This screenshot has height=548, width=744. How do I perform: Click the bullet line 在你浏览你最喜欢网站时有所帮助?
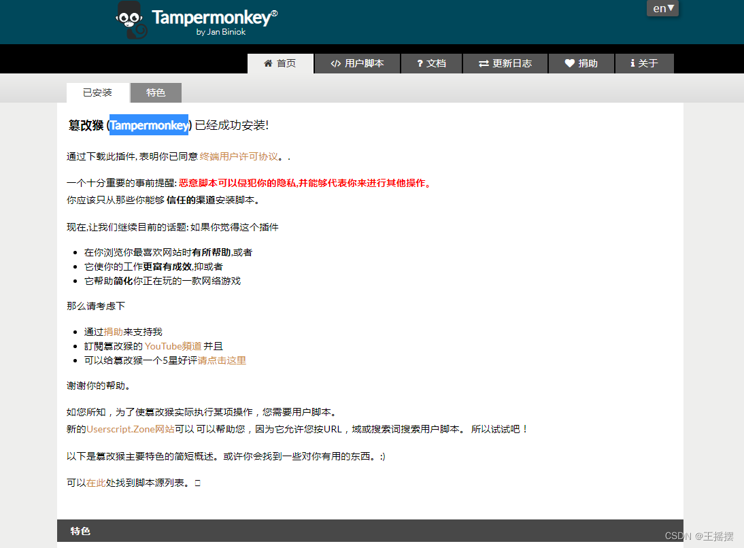[x=169, y=252]
